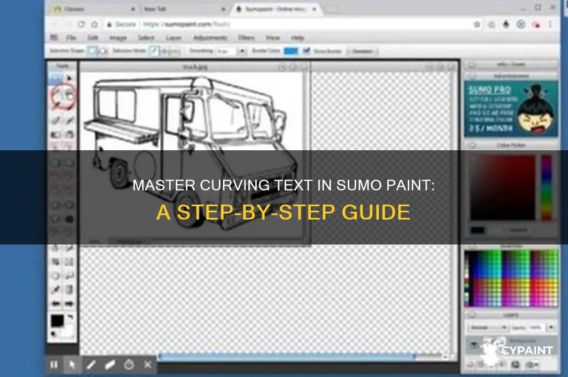568x377 pixels.
Task: Click inside the color picker saturation field
Action: click(x=503, y=187)
